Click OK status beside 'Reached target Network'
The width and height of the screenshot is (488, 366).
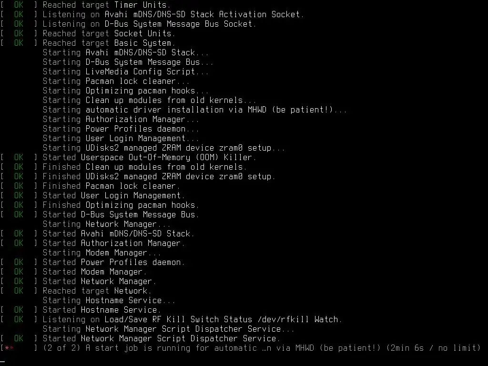(19, 291)
